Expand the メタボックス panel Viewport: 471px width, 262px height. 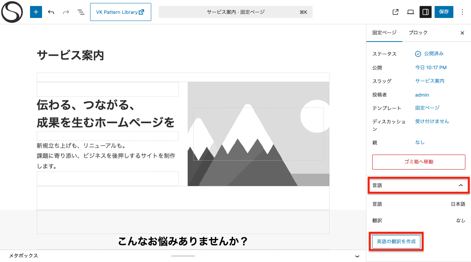[x=357, y=256]
